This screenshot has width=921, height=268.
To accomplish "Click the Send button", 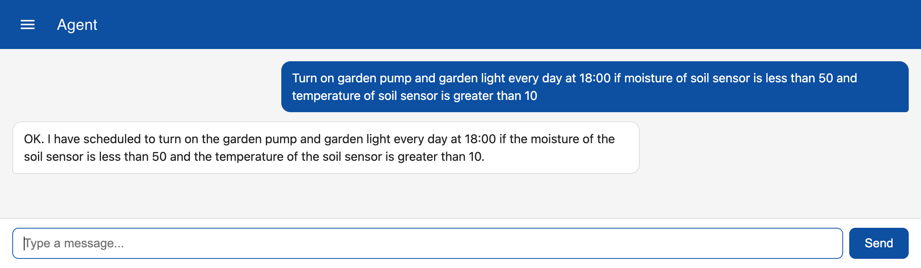I will coord(879,243).
